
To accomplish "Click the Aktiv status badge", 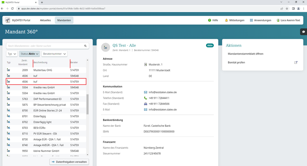I will coord(210,45).
